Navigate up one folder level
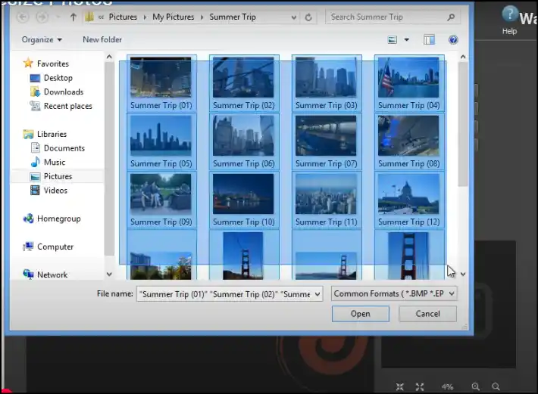This screenshot has height=394, width=538. point(73,17)
